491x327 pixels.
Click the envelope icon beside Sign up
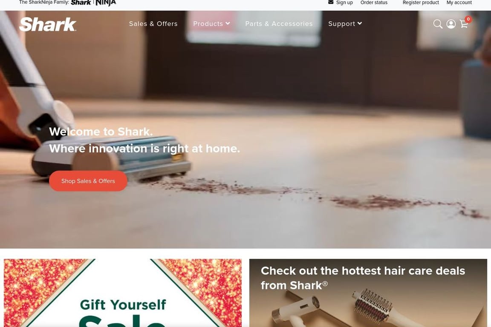[331, 2]
